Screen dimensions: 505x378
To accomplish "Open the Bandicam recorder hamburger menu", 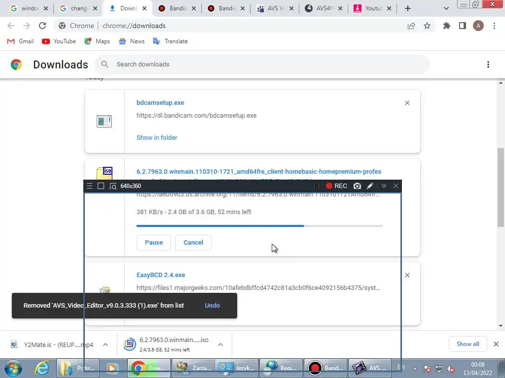I will [90, 186].
